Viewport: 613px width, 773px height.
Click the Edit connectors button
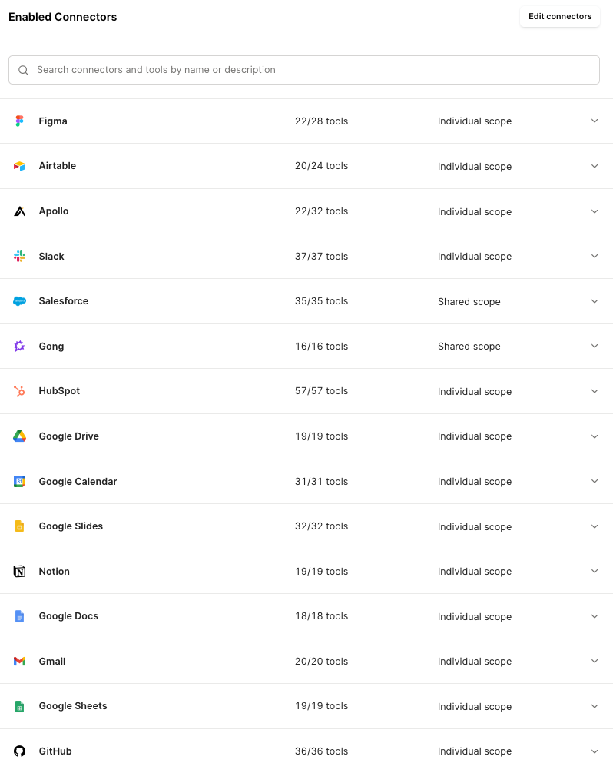560,17
